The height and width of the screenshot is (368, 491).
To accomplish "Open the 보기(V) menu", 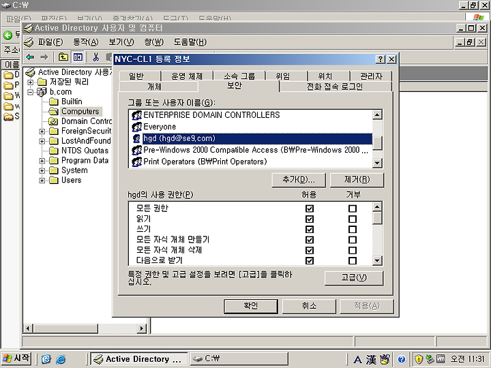I will click(x=121, y=42).
